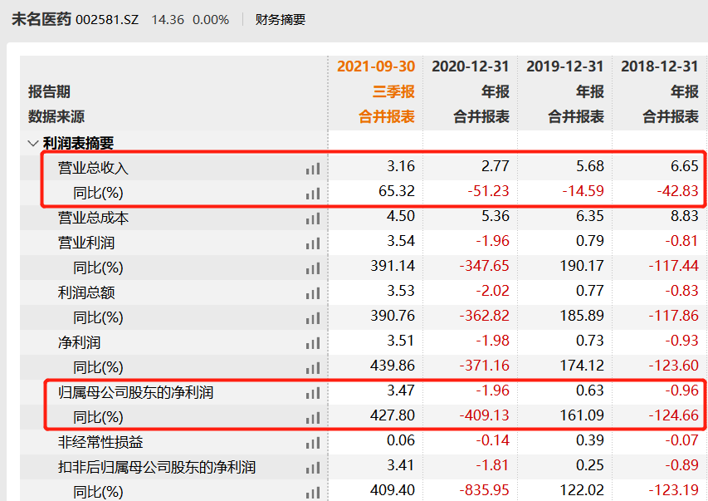Show chart for 归属母公司股东的净利润 row
The height and width of the screenshot is (501, 708).
(312, 393)
